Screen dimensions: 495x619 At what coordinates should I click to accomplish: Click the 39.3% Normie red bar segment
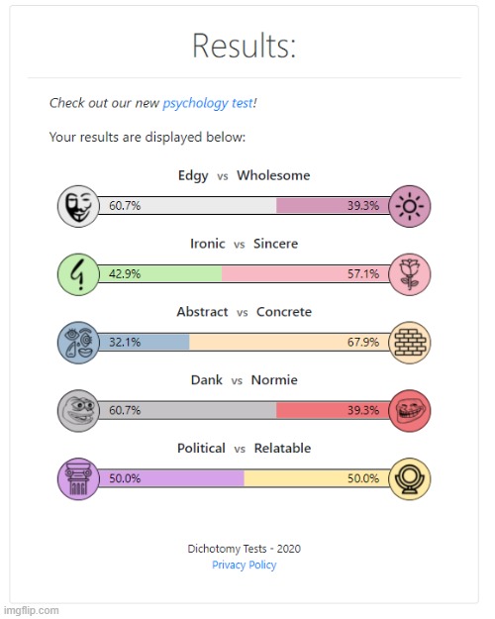334,411
